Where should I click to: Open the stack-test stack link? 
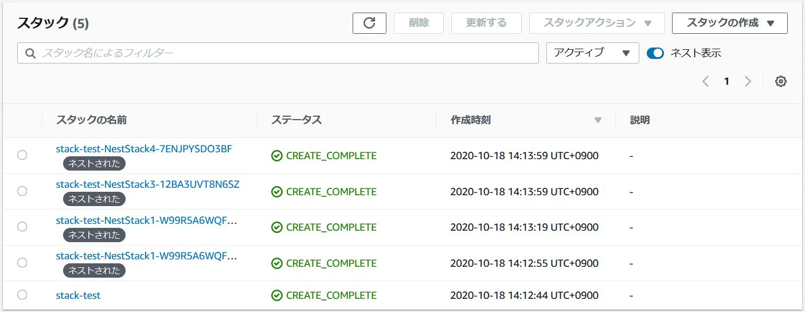tap(78, 295)
